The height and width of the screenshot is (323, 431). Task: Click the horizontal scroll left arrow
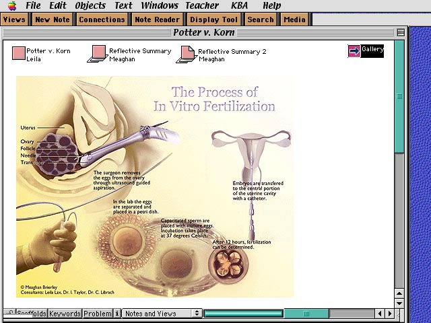(x=380, y=314)
